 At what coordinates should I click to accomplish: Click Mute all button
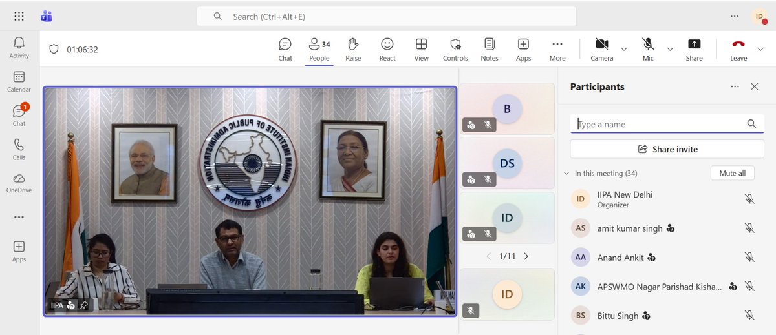pos(733,173)
